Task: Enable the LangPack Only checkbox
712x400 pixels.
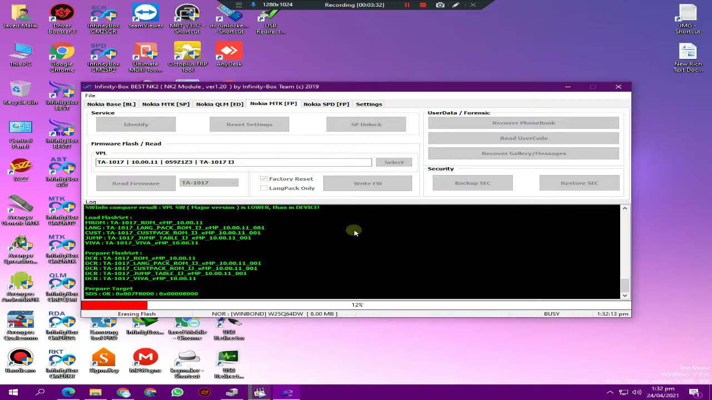Action: pyautogui.click(x=264, y=188)
